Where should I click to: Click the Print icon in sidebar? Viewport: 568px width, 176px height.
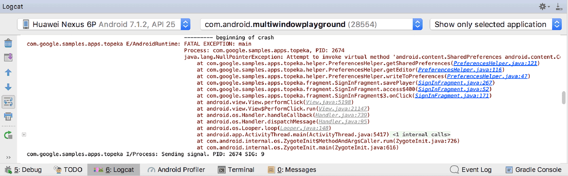(x=8, y=116)
